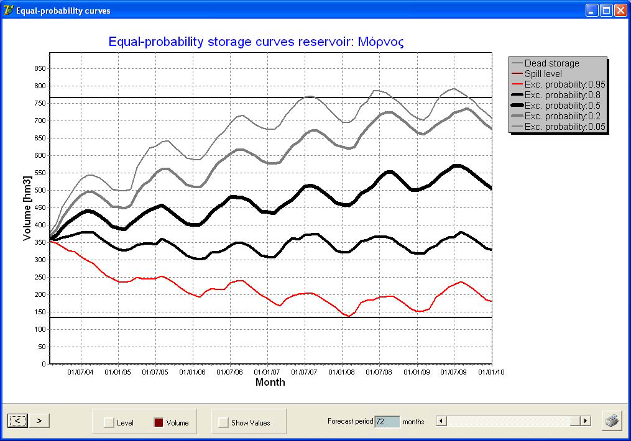Click the '01/01/07' x-axis date label
The height and width of the screenshot is (441, 631).
point(267,372)
